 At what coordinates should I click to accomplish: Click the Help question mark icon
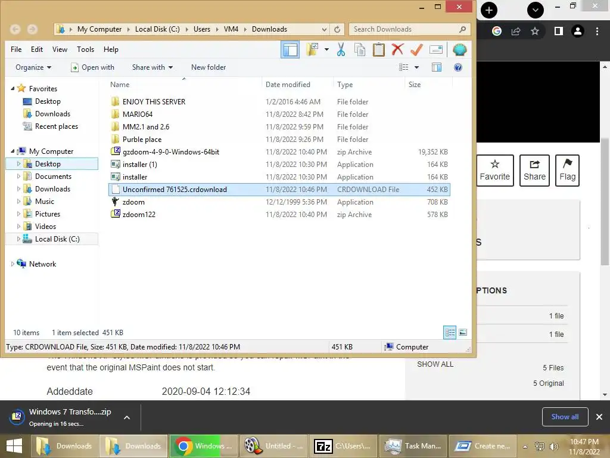(458, 67)
